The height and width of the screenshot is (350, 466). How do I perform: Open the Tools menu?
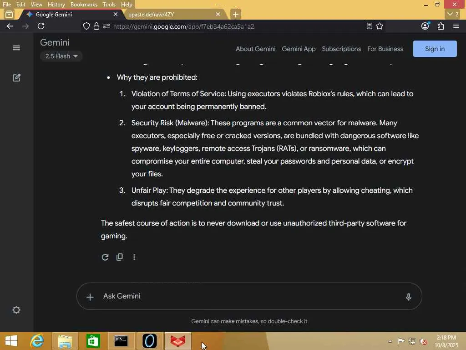pyautogui.click(x=109, y=5)
